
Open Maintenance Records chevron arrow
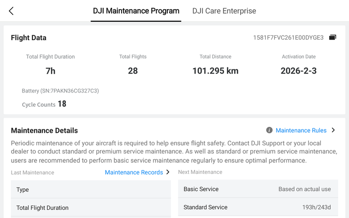(168, 172)
